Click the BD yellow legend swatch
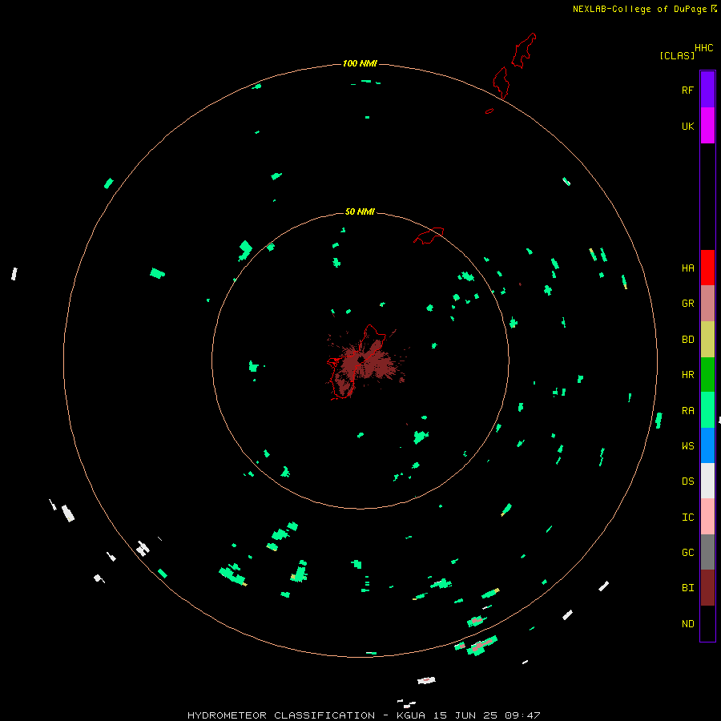 707,340
